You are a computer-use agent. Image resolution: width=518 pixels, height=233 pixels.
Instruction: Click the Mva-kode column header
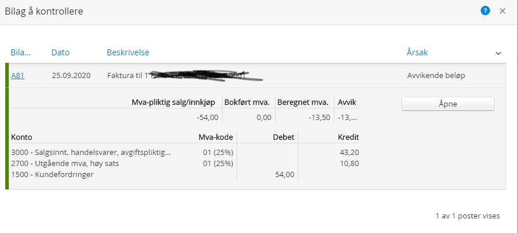click(216, 137)
